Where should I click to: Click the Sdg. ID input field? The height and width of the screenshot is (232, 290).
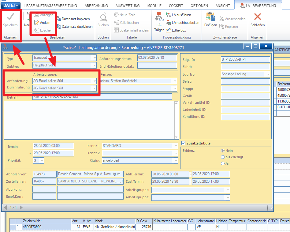pyautogui.click(x=245, y=59)
